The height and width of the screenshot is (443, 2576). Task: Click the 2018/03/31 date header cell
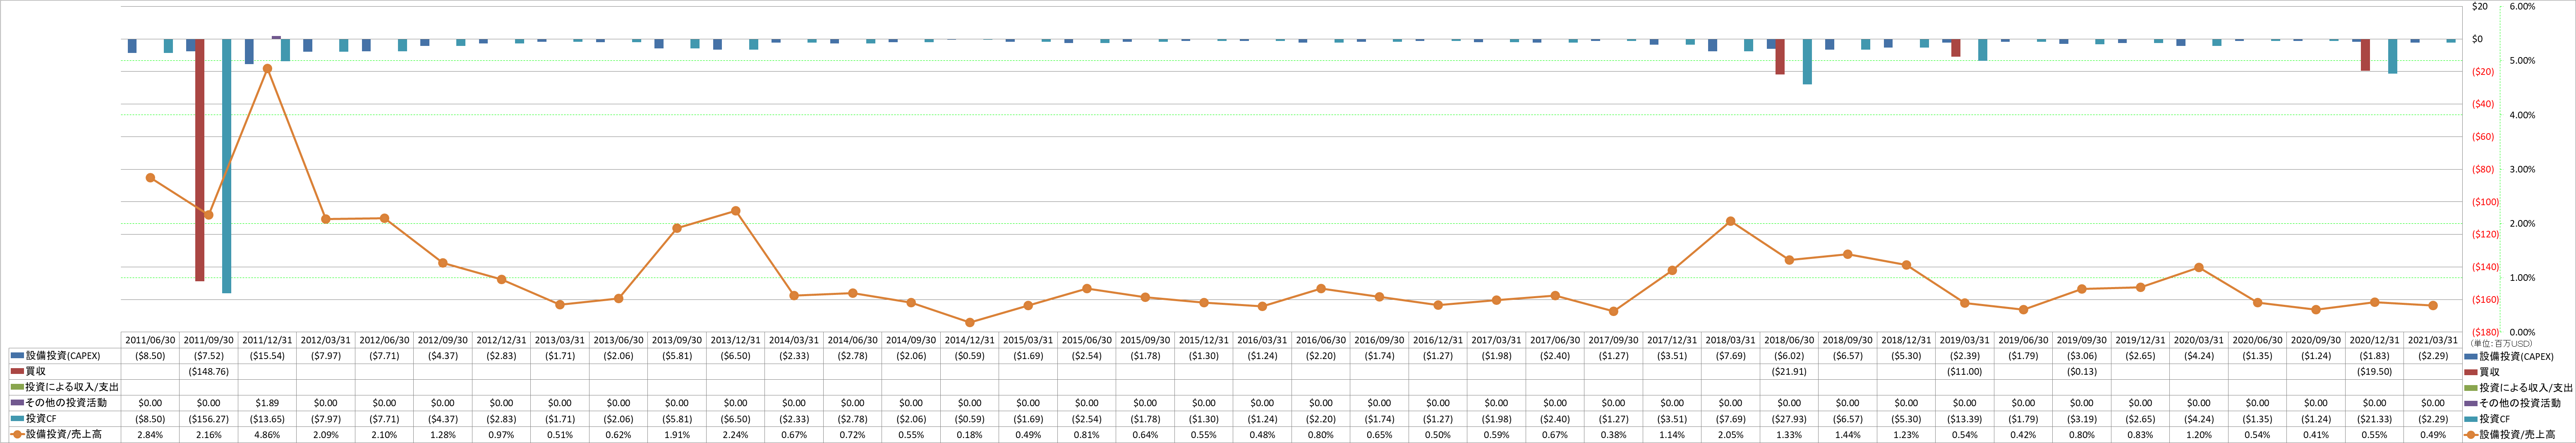tap(1730, 340)
